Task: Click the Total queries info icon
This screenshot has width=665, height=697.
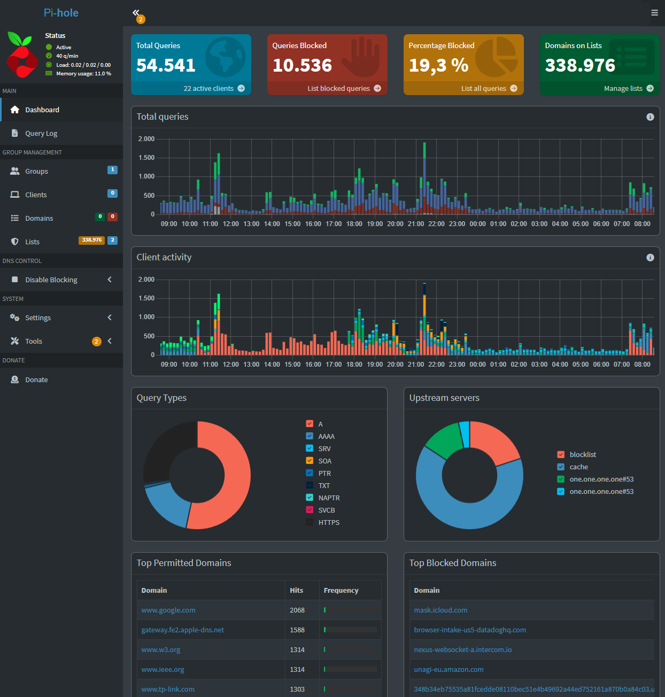Action: (x=650, y=117)
